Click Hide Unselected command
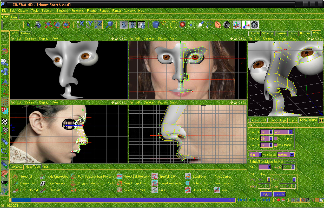 click(x=58, y=177)
